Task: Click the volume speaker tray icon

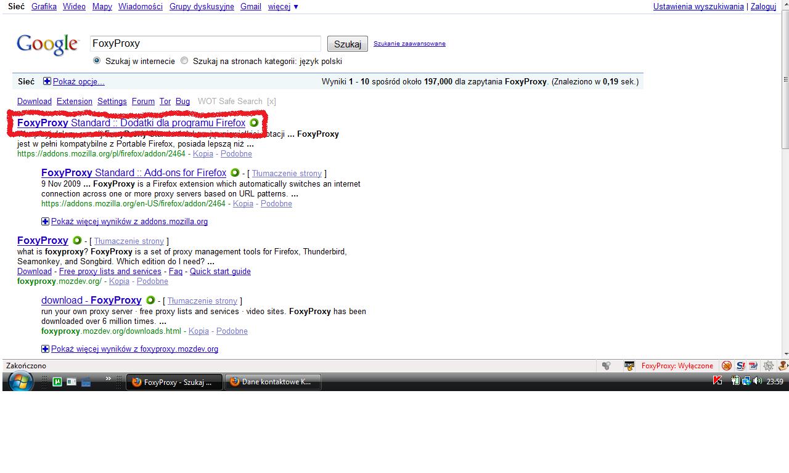Action: pos(758,381)
